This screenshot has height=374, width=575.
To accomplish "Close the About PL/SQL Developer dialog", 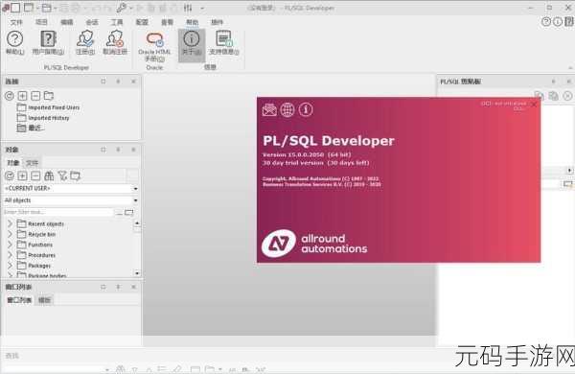I will 534,105.
